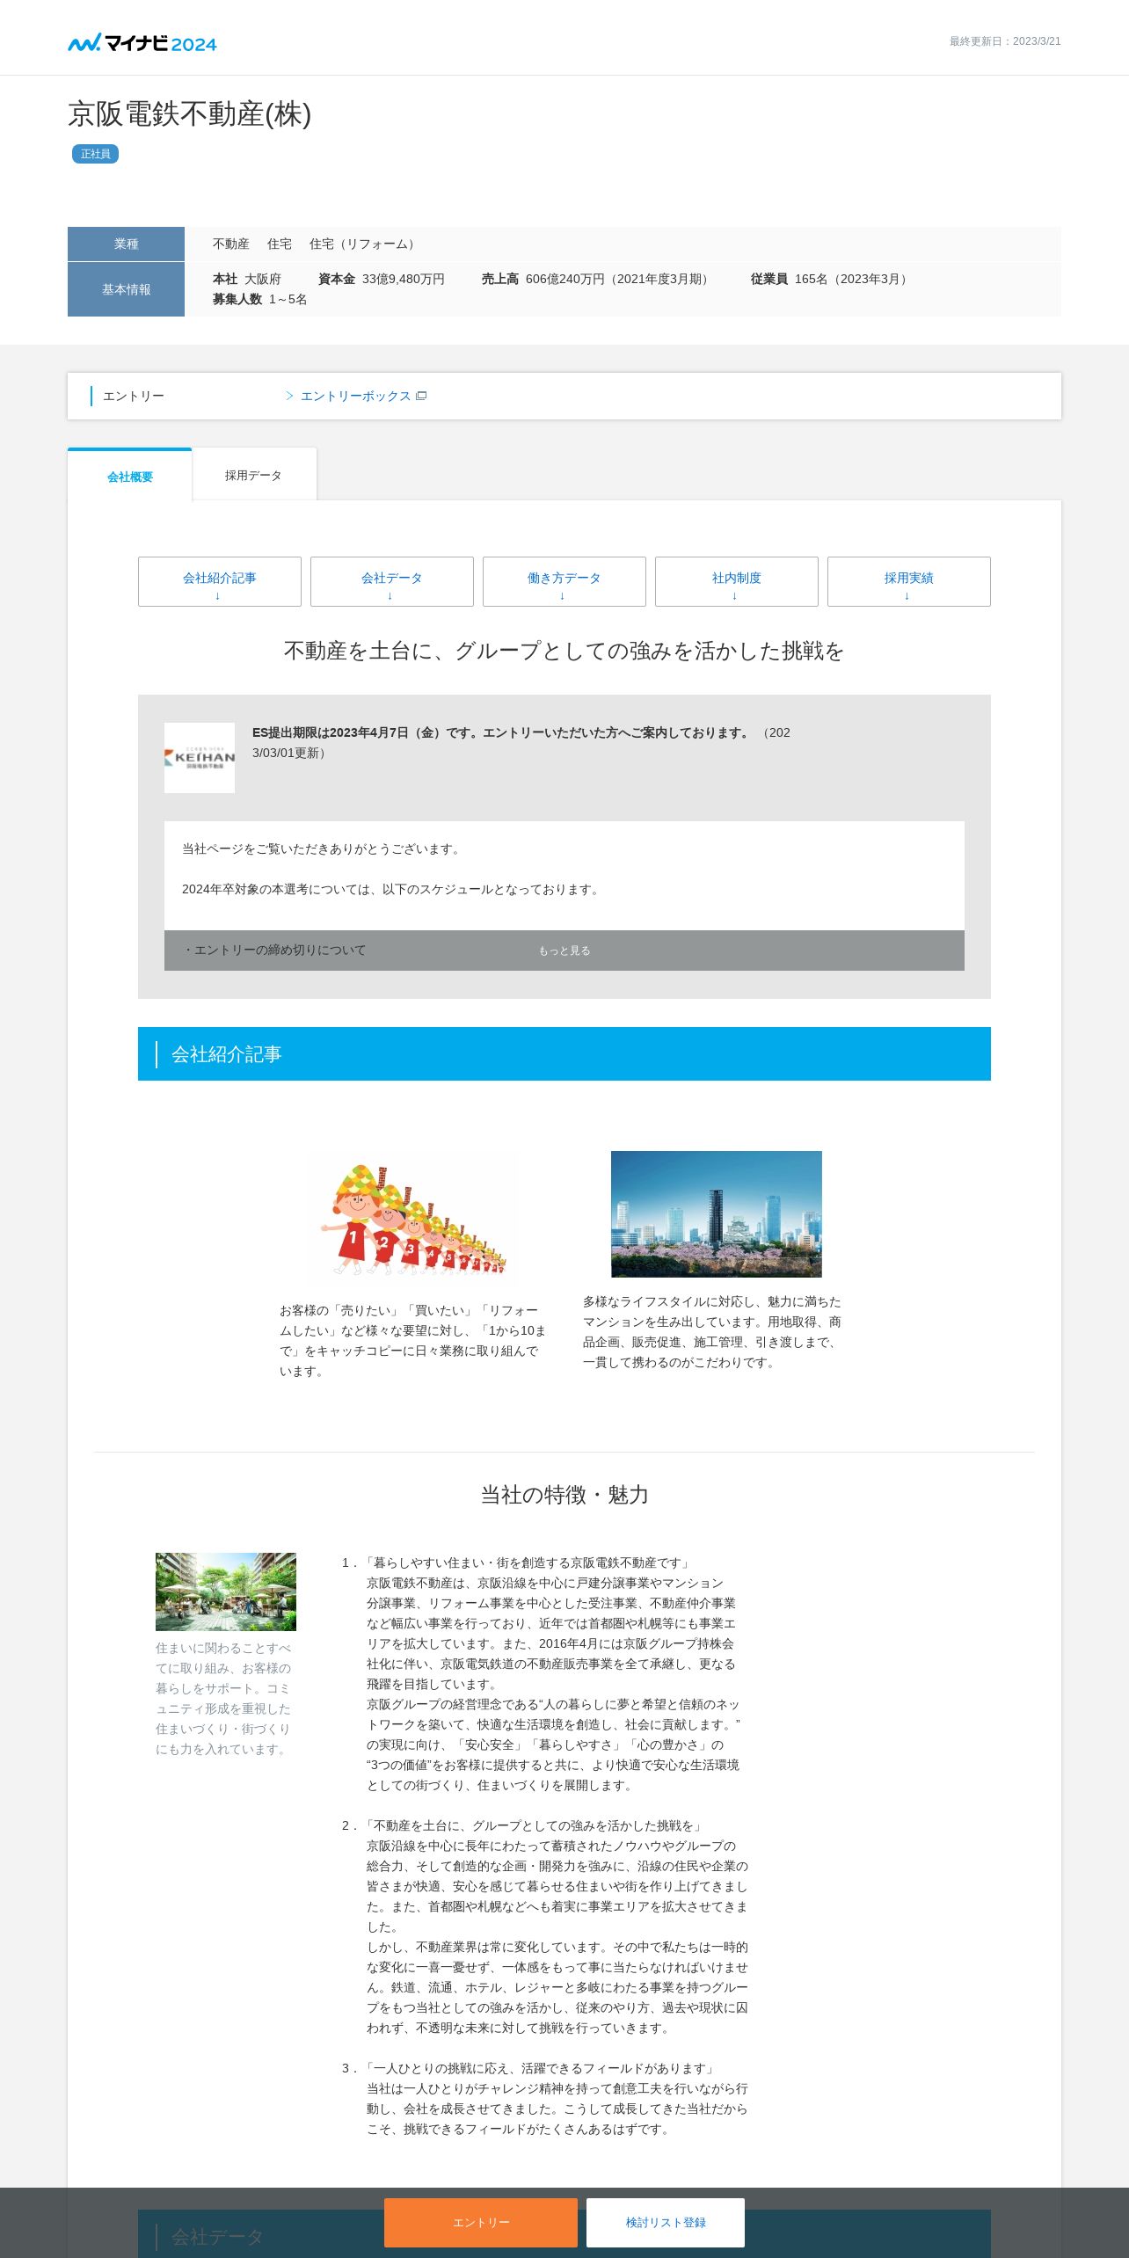
Task: Open the cartoon children illustration thumbnail
Action: click(x=412, y=1219)
